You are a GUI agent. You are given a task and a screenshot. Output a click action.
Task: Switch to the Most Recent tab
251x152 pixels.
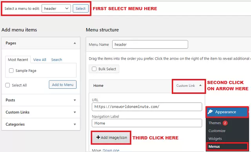(18, 60)
